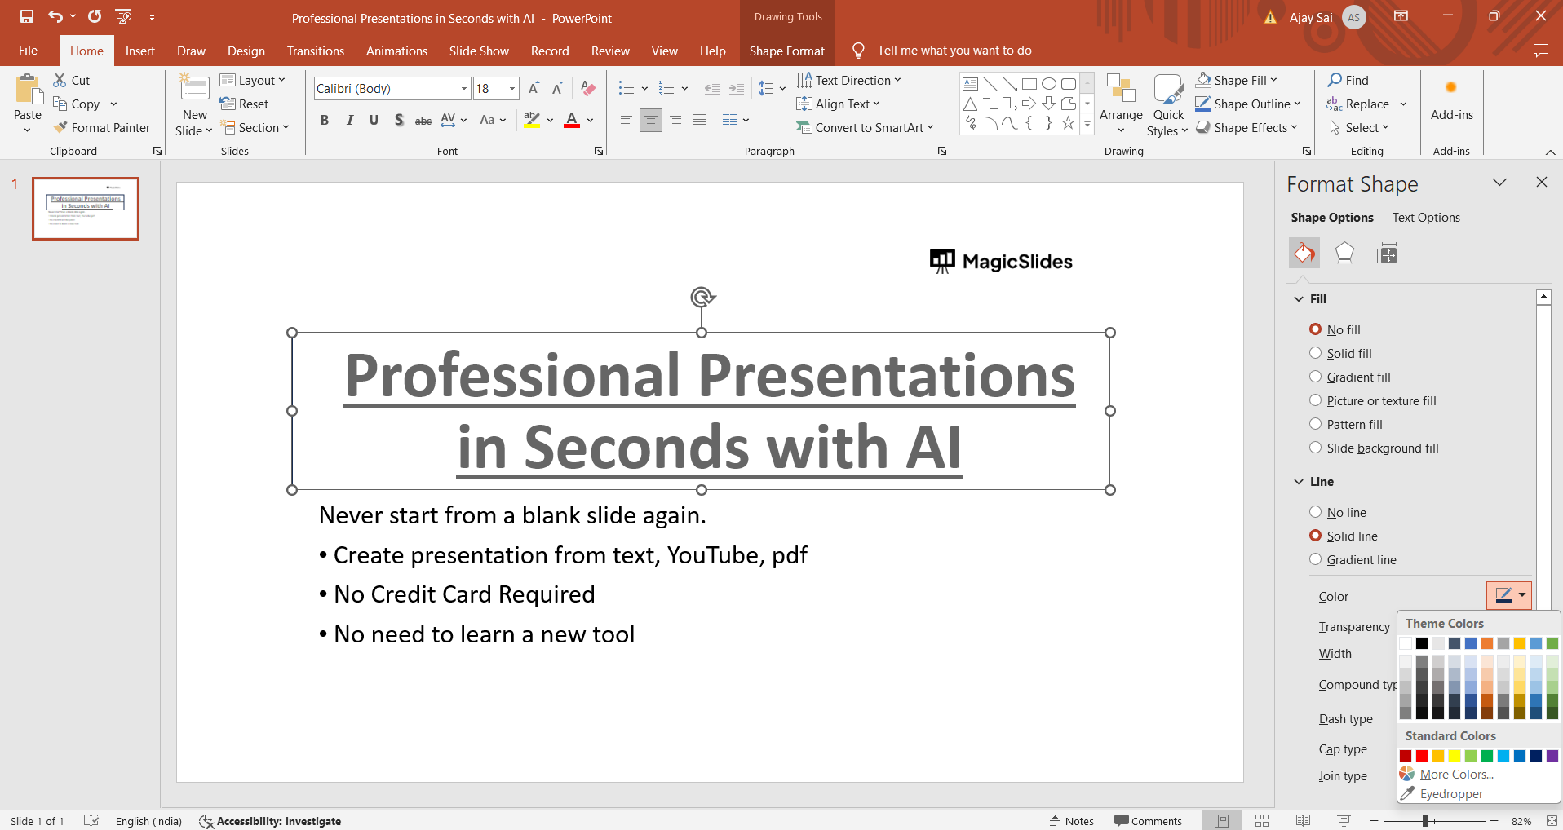Open the Insert ribbon tab
The height and width of the screenshot is (830, 1563).
[x=139, y=51]
